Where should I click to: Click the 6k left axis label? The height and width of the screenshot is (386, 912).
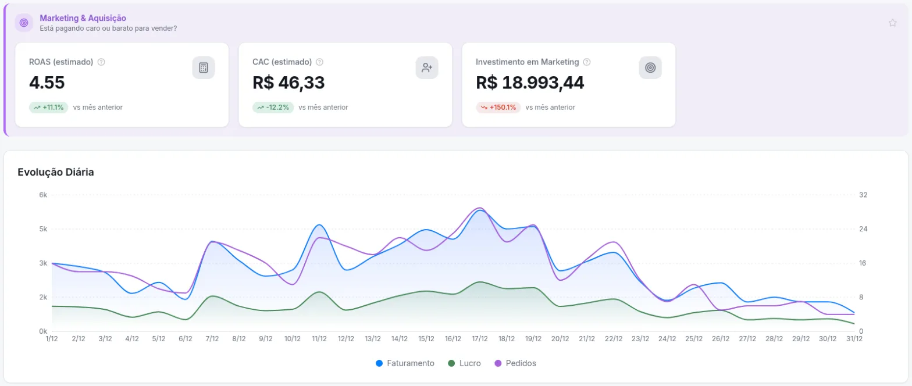point(43,195)
